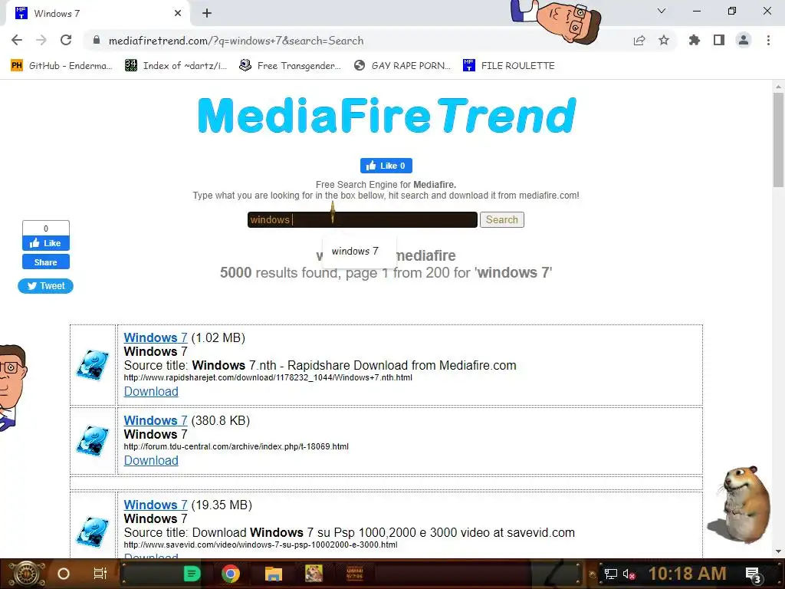Click the disk icon of the 380.8 KB result

tap(92, 441)
